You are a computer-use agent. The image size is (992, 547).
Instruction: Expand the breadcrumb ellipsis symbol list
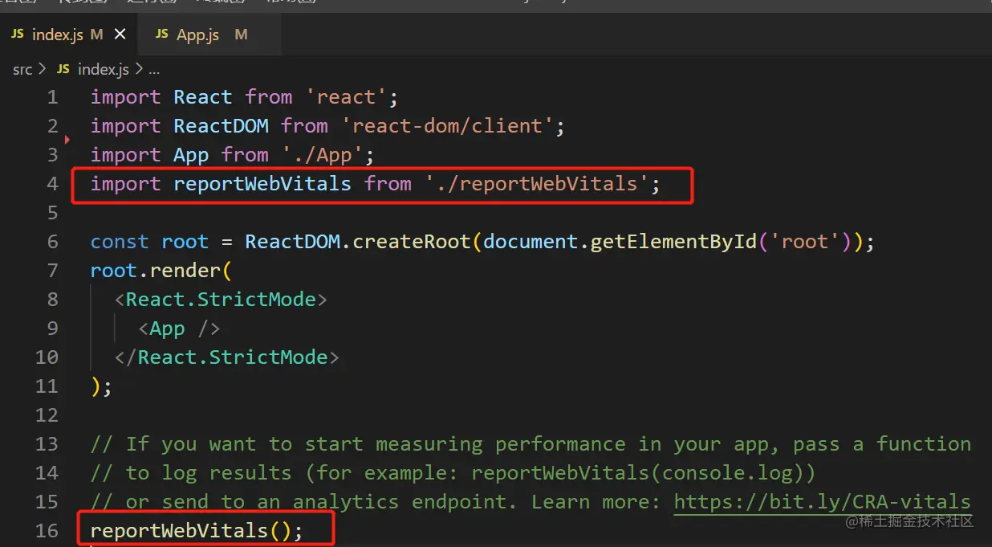154,70
